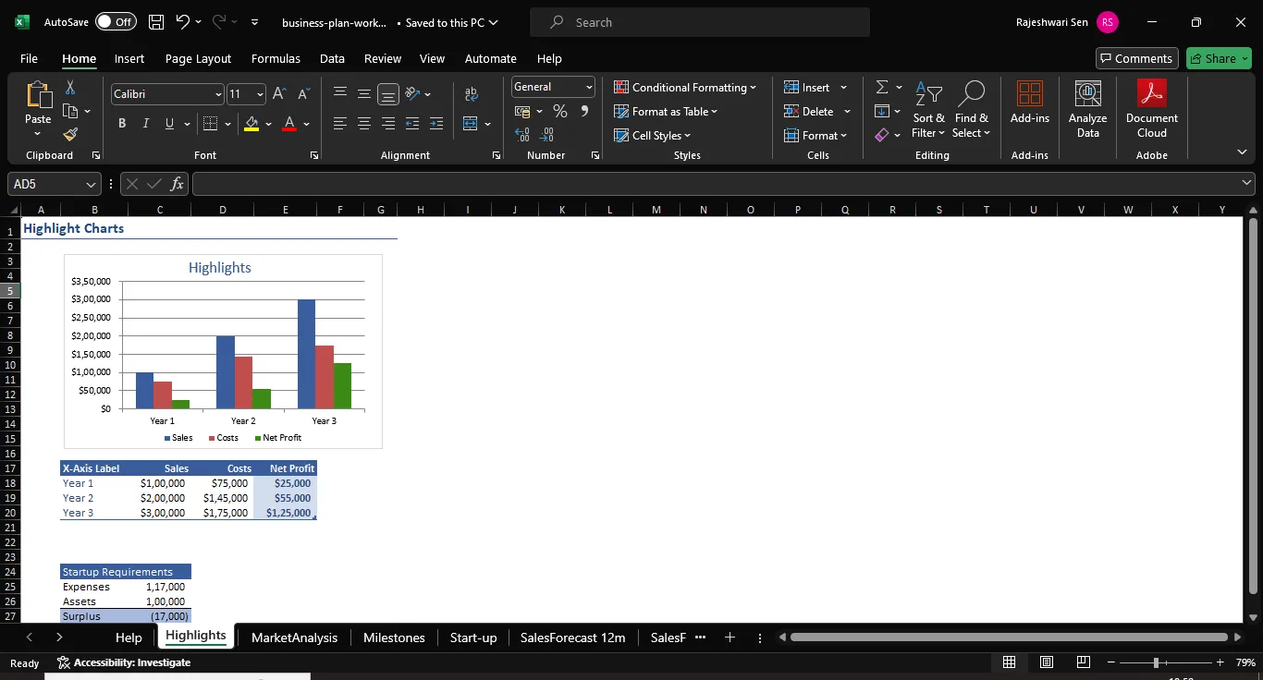1263x680 pixels.
Task: Click the Format Painter brush icon
Action: [70, 135]
